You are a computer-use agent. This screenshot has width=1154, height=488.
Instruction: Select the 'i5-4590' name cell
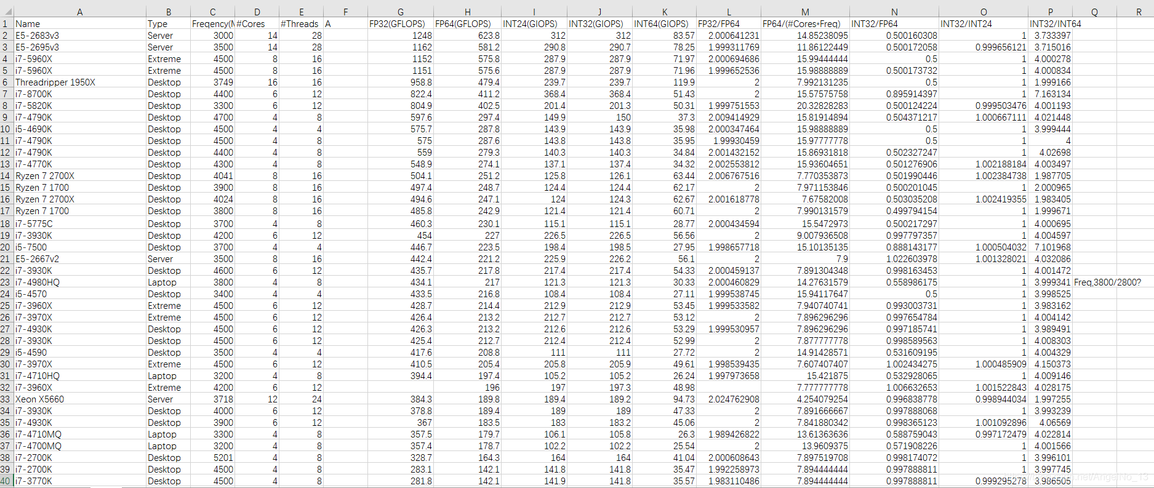point(80,353)
